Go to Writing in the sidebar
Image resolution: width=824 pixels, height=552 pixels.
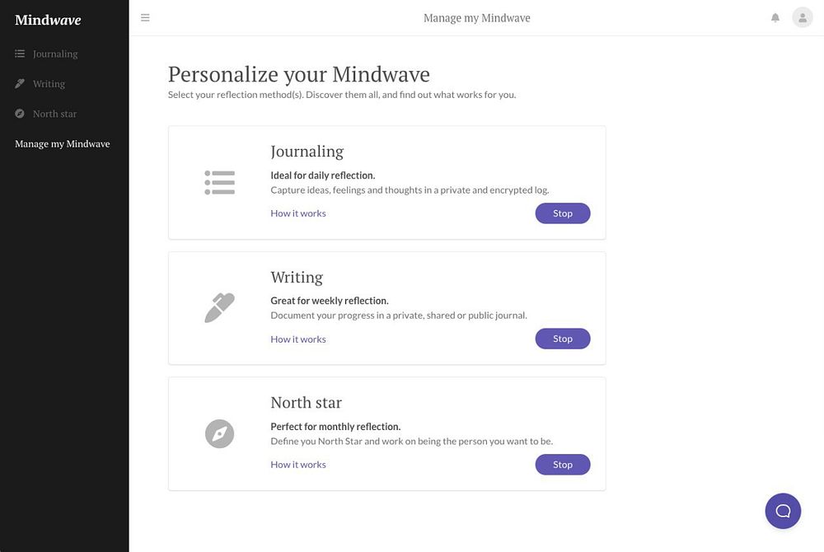[49, 84]
